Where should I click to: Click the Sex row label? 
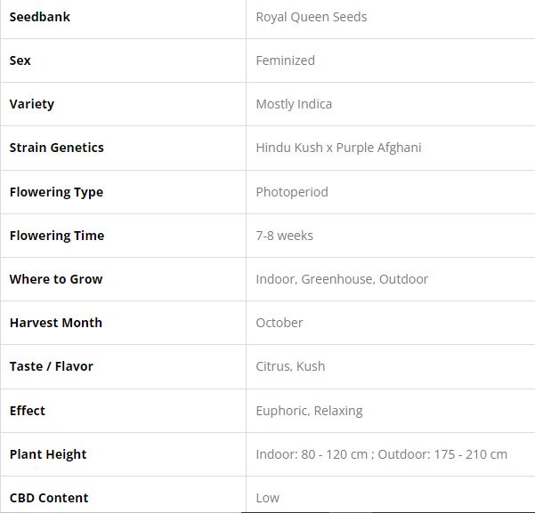(x=20, y=60)
